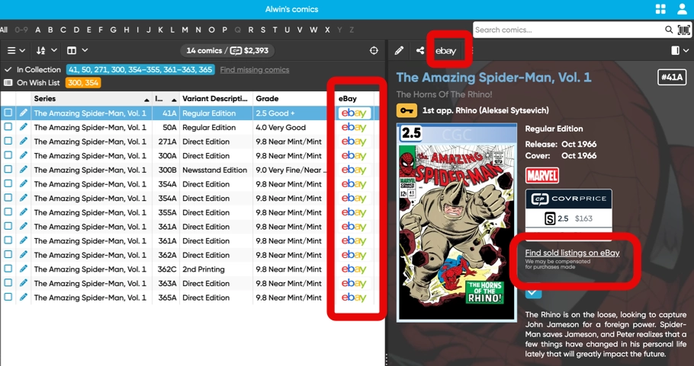Click the #41A issue badge
Screen dimensions: 694x366
click(x=673, y=78)
